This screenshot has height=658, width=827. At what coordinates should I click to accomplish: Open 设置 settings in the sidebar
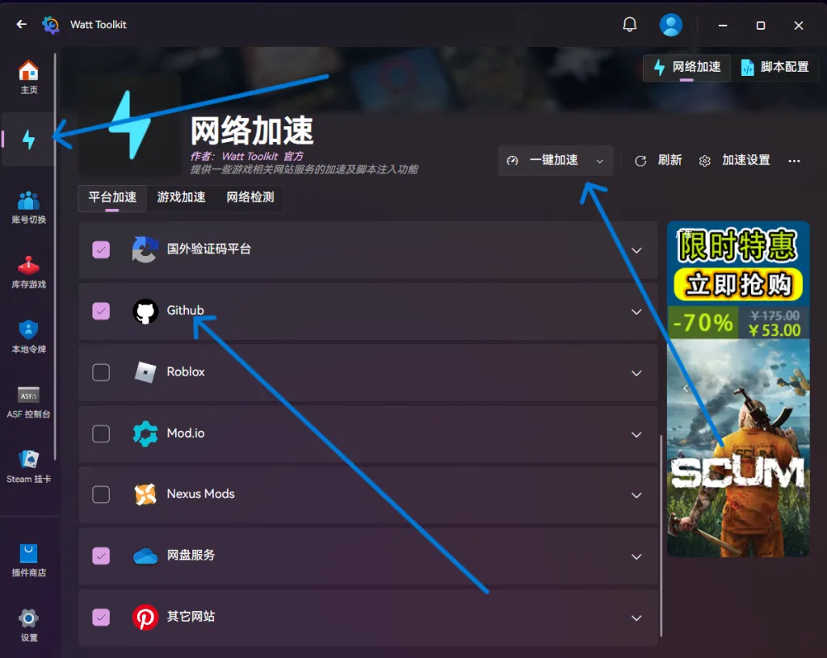[x=28, y=626]
